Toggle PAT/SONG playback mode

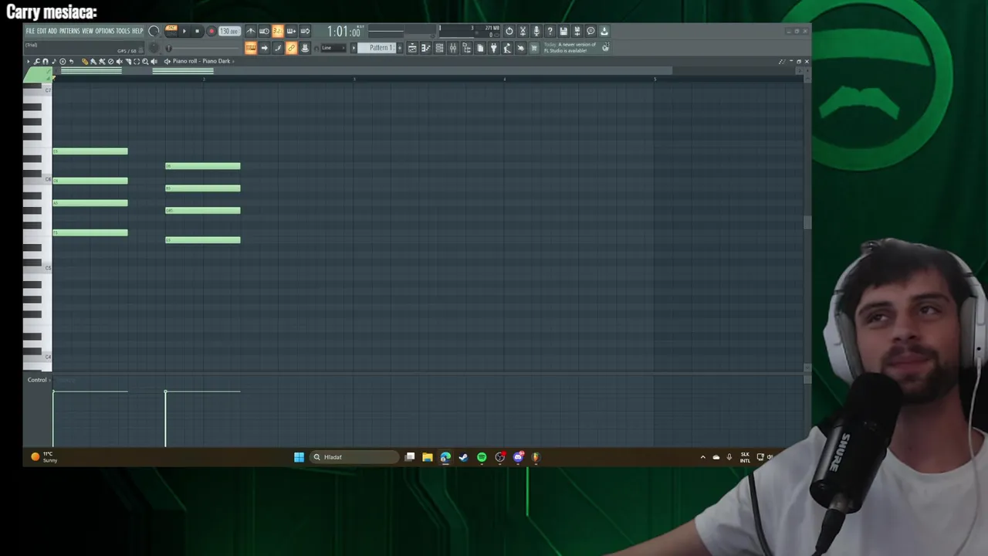(171, 31)
